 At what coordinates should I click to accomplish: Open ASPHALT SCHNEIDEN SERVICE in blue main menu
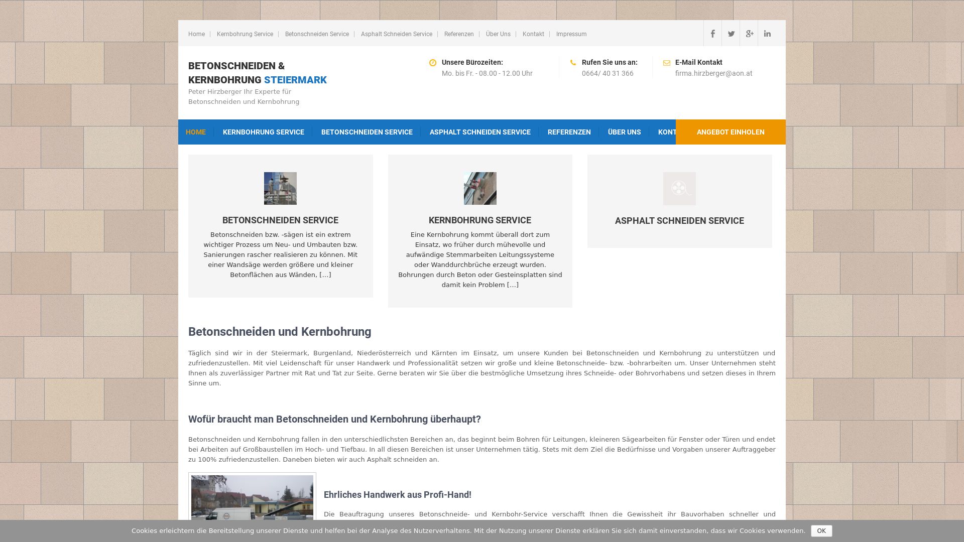point(480,132)
